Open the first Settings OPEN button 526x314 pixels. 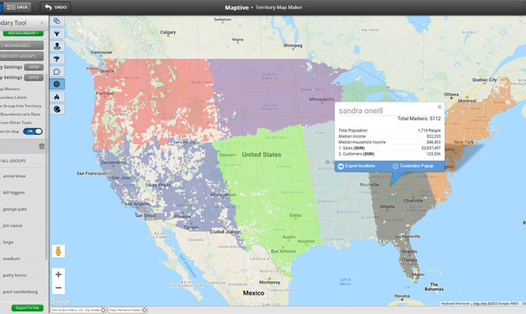tap(34, 67)
